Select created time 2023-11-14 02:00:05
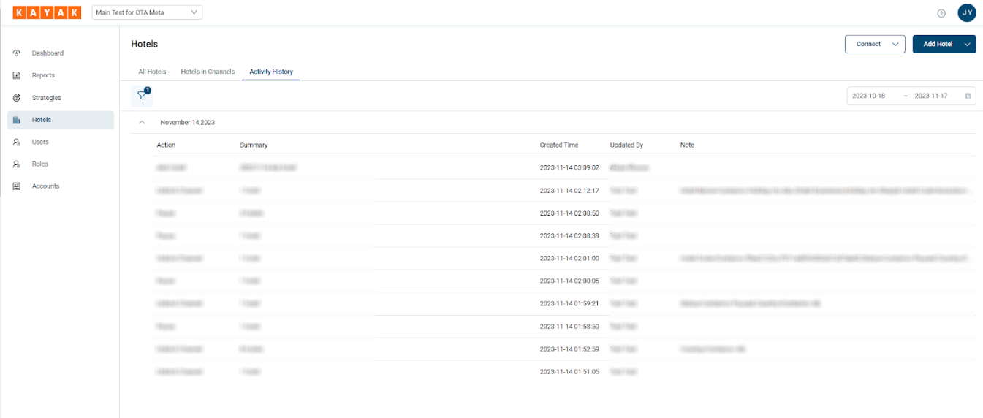This screenshot has width=983, height=418. point(569,281)
